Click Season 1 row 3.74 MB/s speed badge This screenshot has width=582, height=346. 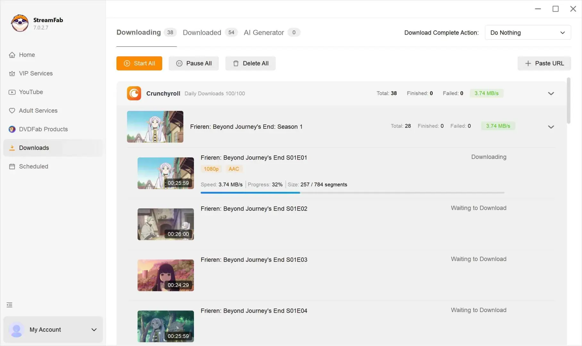coord(498,126)
